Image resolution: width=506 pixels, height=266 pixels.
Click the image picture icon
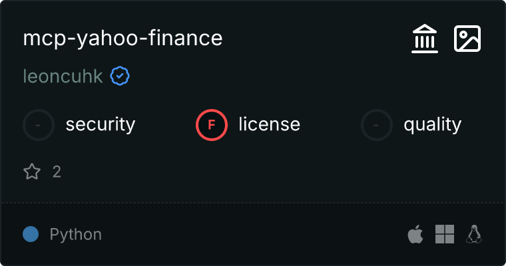[467, 39]
